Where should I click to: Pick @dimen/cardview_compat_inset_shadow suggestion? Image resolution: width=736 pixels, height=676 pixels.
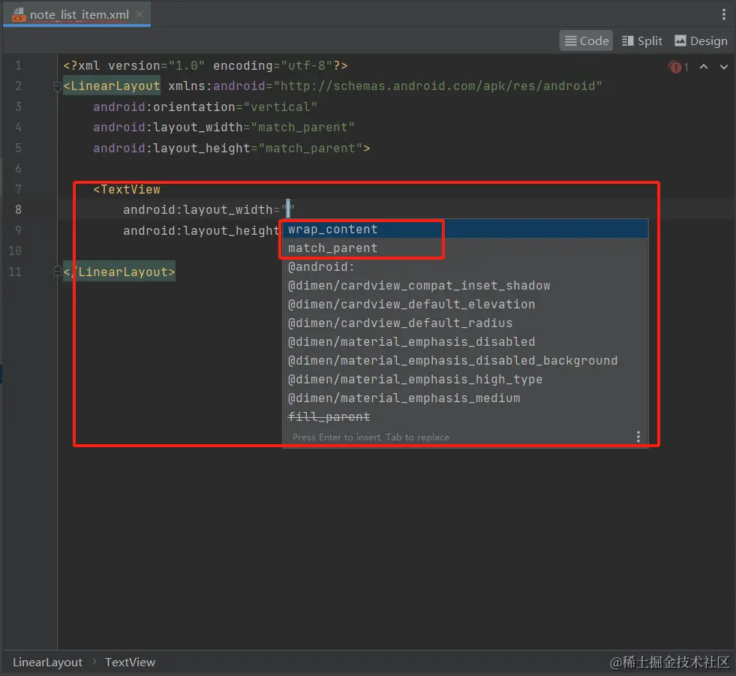coord(464,285)
